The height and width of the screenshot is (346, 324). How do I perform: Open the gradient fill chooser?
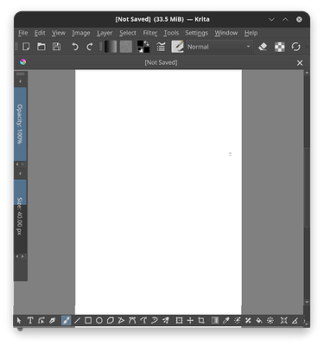111,47
